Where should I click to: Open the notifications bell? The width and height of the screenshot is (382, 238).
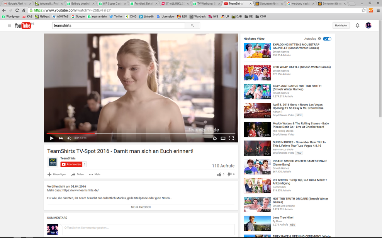(357, 25)
